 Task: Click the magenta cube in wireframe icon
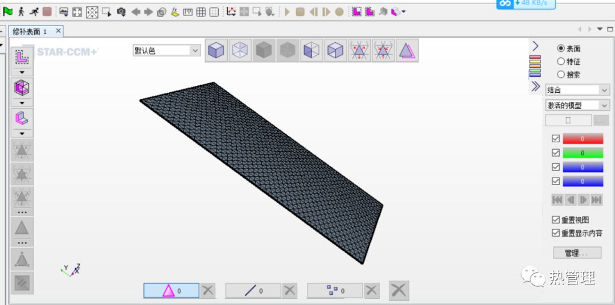[22, 88]
